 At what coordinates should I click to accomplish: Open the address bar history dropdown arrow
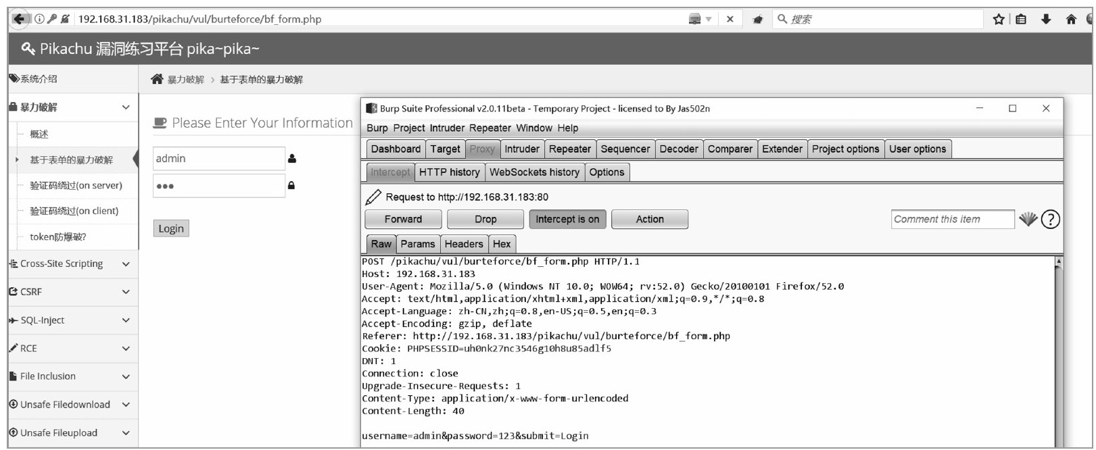tap(709, 19)
